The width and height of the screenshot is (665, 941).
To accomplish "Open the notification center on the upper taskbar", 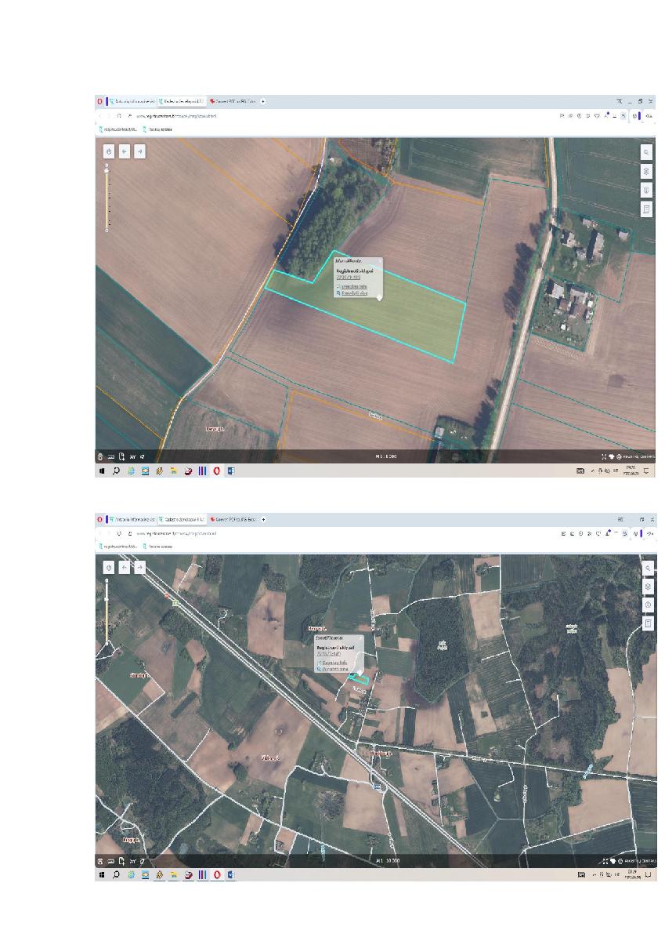I will click(x=648, y=471).
